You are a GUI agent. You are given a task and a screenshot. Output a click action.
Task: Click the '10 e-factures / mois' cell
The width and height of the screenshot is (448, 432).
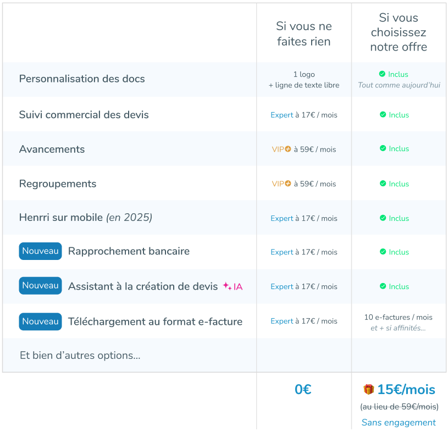click(399, 317)
